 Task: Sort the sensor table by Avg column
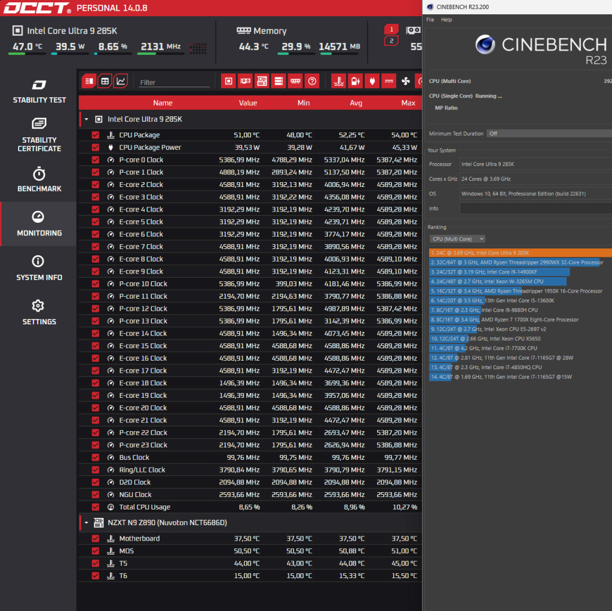click(x=356, y=103)
